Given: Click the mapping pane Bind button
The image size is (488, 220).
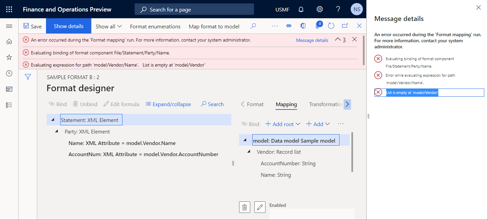Looking at the screenshot, I should click(x=250, y=124).
